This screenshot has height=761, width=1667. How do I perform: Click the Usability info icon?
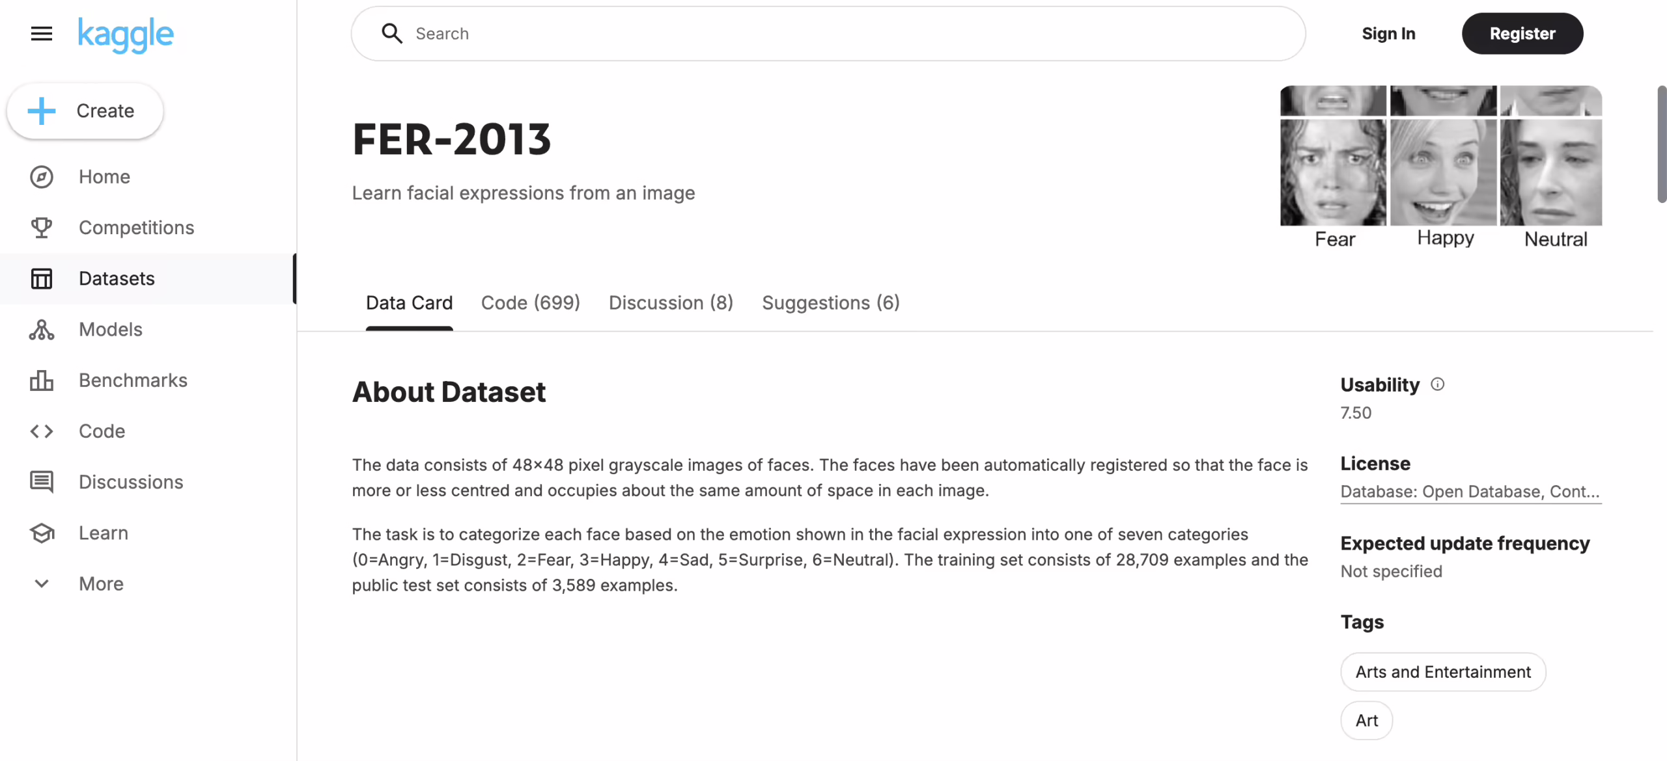click(1437, 384)
